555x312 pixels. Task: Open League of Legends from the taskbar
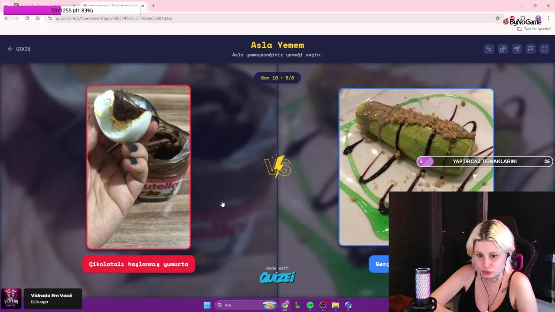pos(297,305)
